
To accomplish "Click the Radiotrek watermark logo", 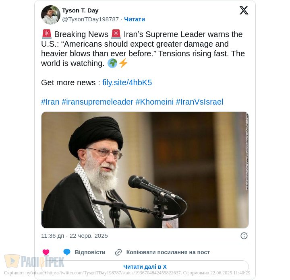I will tap(34, 261).
